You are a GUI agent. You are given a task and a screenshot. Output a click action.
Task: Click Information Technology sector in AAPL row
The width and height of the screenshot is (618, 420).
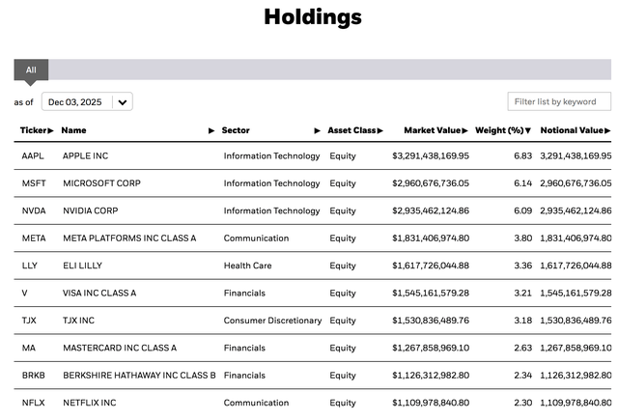(x=271, y=156)
